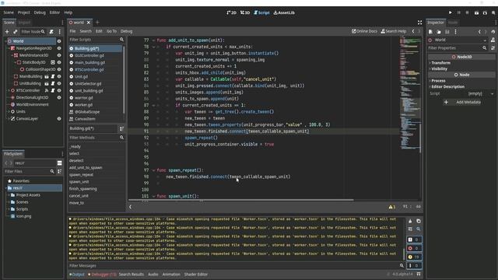The image size is (498, 280).
Task: Add a new child node with the plus icon
Action: coord(7,32)
